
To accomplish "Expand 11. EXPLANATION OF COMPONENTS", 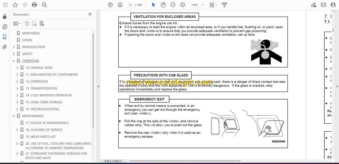I will pyautogui.click(x=17, y=75).
